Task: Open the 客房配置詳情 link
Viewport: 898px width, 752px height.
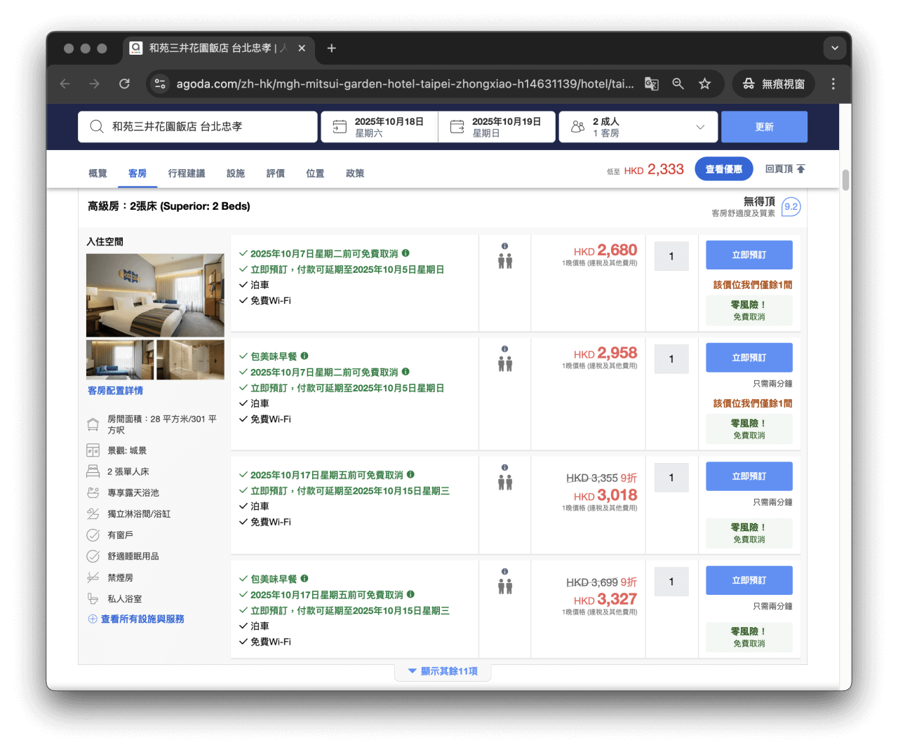Action: pyautogui.click(x=114, y=390)
